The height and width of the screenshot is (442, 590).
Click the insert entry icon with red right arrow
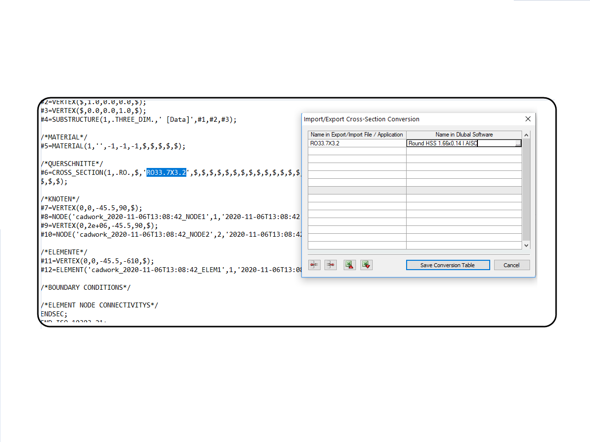[330, 265]
